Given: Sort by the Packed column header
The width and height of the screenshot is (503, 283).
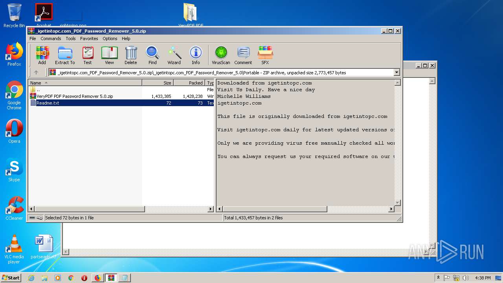Looking at the screenshot, I should tap(189, 83).
